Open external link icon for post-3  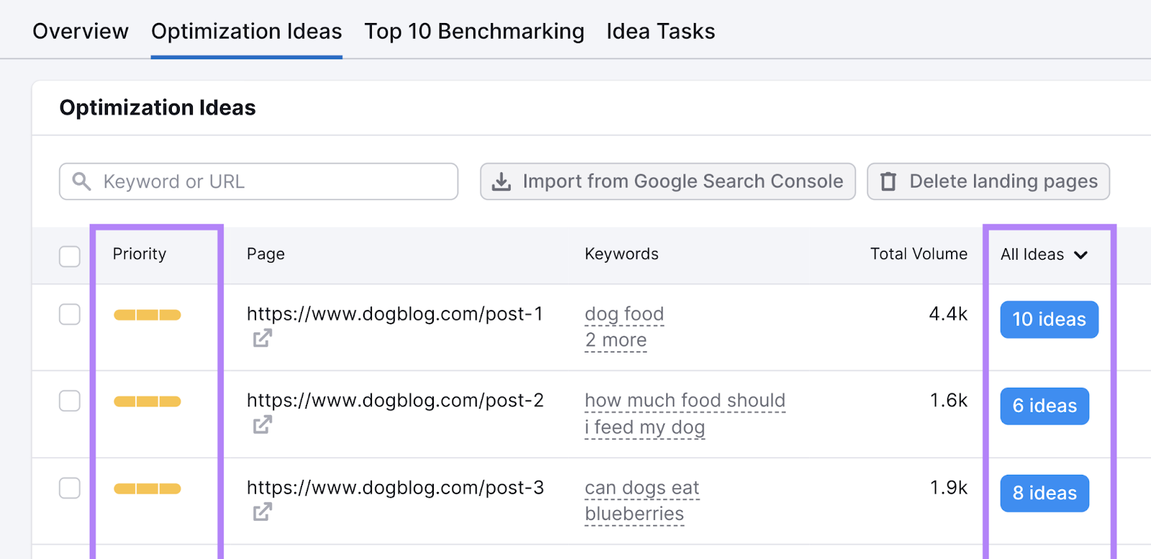coord(263,512)
